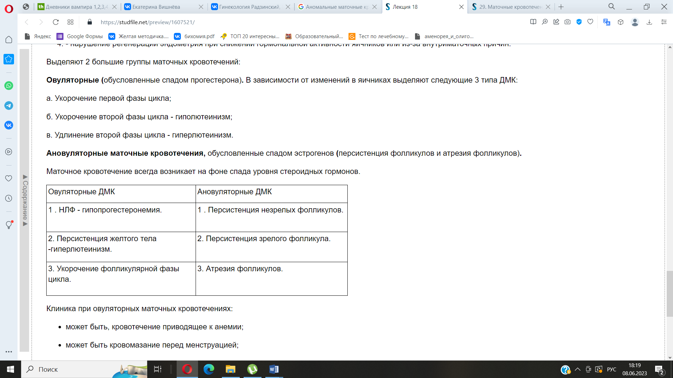
Task: Open Telegram in the sidebar
Action: (9, 105)
